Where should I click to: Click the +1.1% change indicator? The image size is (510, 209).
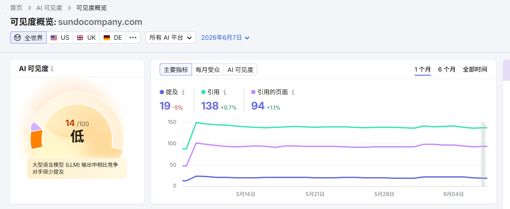273,107
